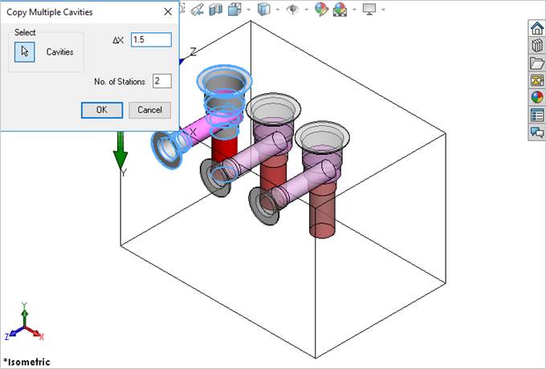Viewport: 546px width, 369px height.
Task: Open the File Explorer task pane tab
Action: click(x=537, y=63)
